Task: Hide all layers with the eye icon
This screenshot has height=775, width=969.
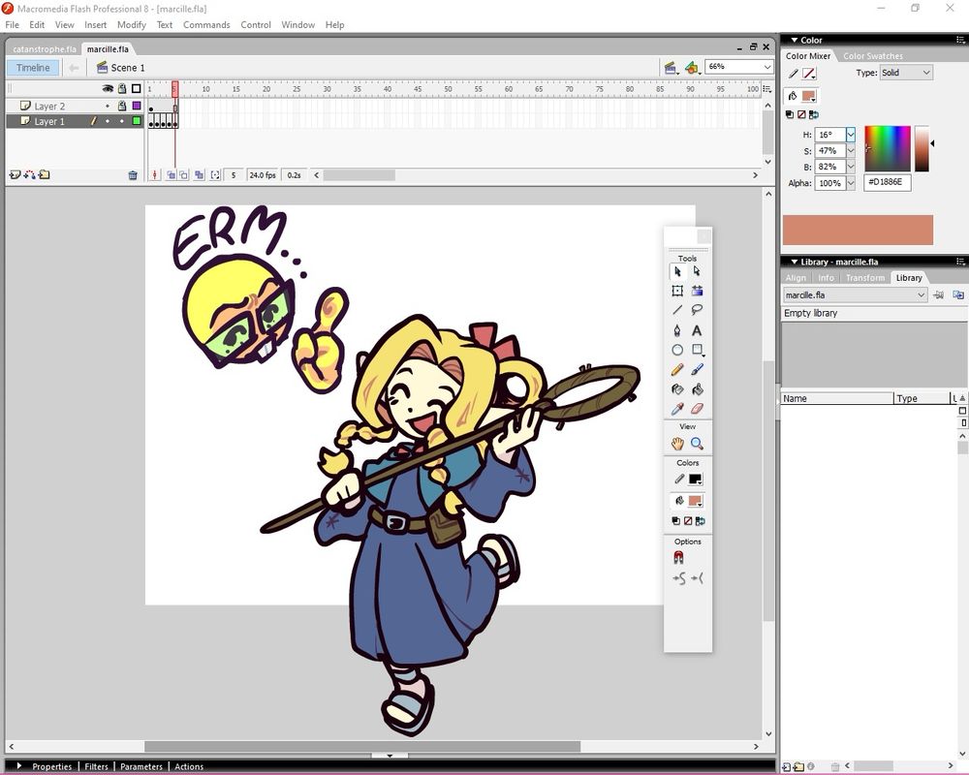Action: pos(109,89)
